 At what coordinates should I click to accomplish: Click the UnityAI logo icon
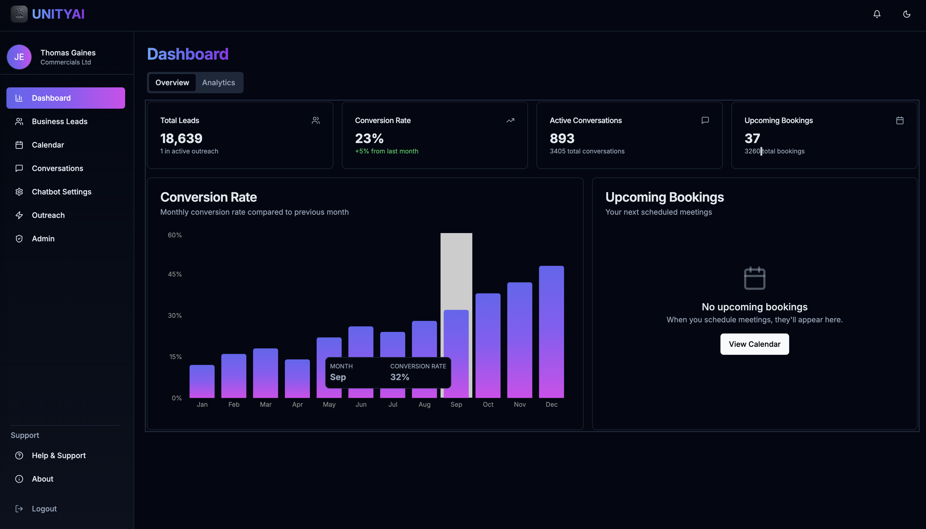tap(19, 14)
